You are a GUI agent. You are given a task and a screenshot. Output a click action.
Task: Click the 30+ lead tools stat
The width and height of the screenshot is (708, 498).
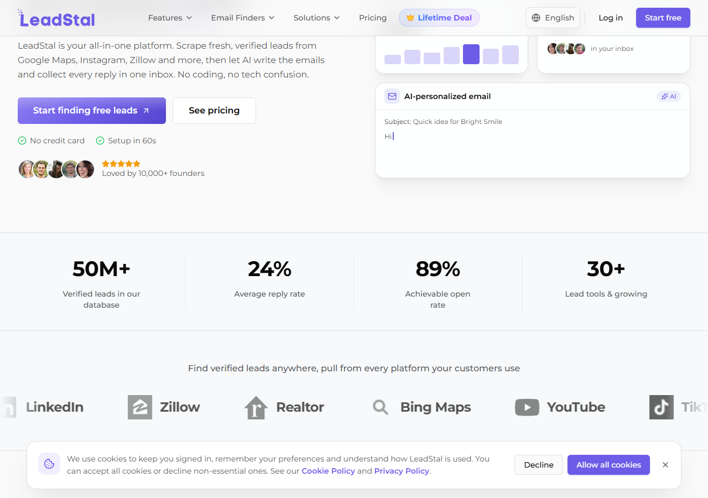click(x=606, y=278)
